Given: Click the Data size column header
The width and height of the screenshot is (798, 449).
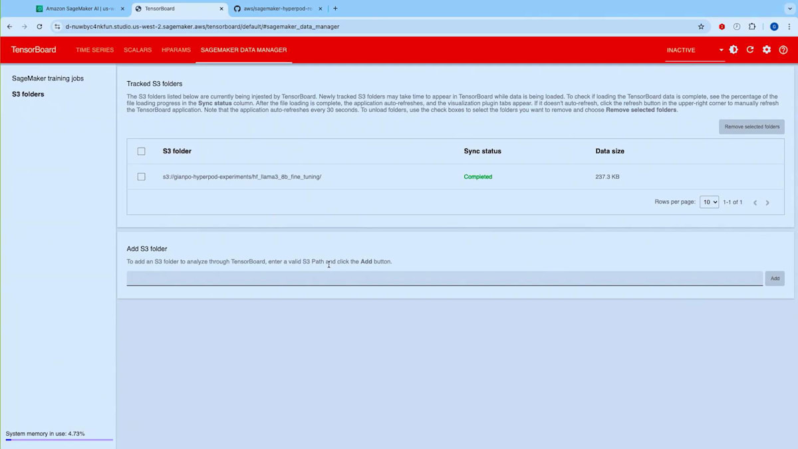Looking at the screenshot, I should [x=610, y=151].
